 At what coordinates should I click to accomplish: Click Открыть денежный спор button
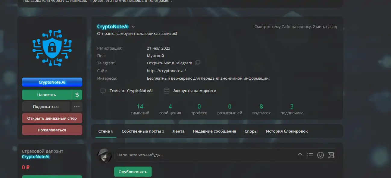point(52,118)
